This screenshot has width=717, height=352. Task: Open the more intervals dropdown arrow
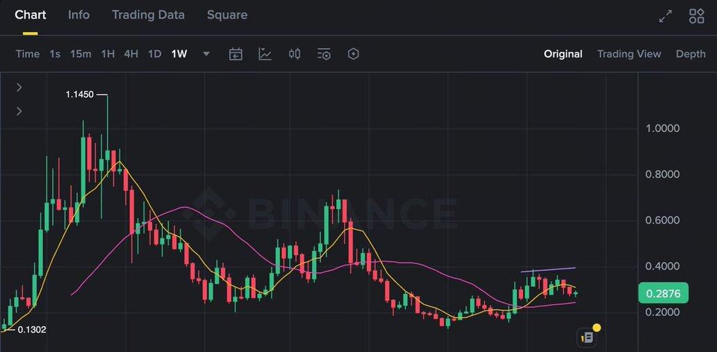coord(206,54)
